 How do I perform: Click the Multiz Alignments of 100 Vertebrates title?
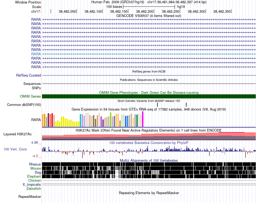[149, 160]
